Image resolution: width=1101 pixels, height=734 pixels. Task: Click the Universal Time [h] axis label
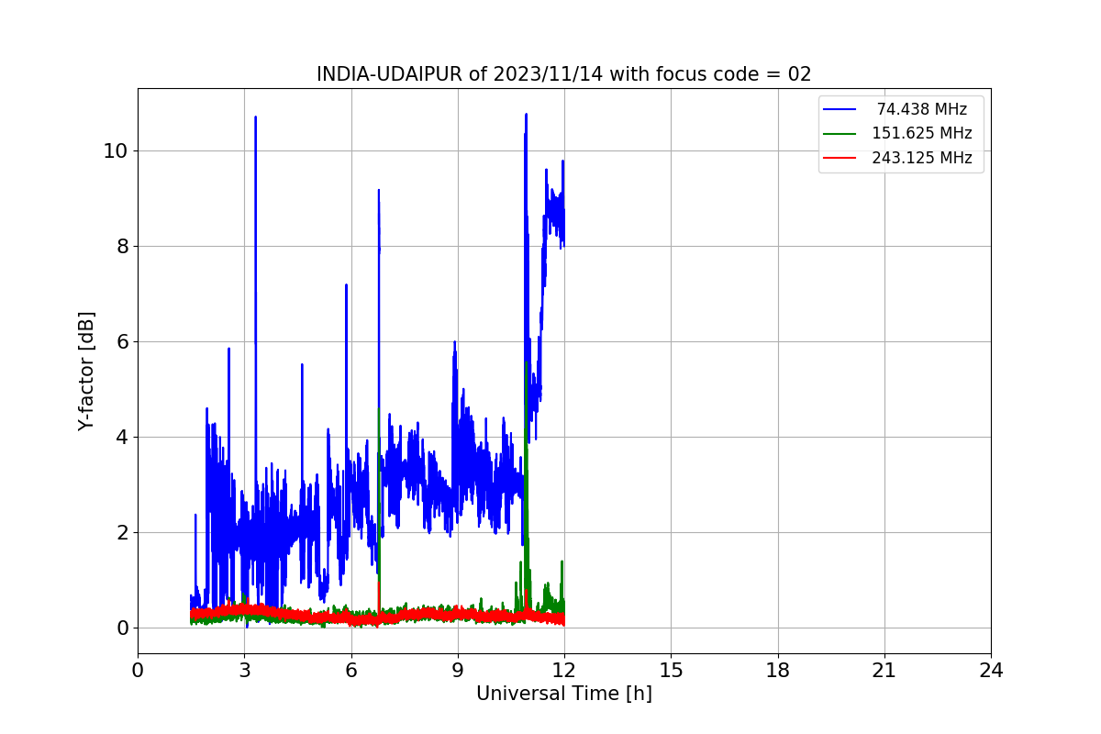pyautogui.click(x=564, y=694)
